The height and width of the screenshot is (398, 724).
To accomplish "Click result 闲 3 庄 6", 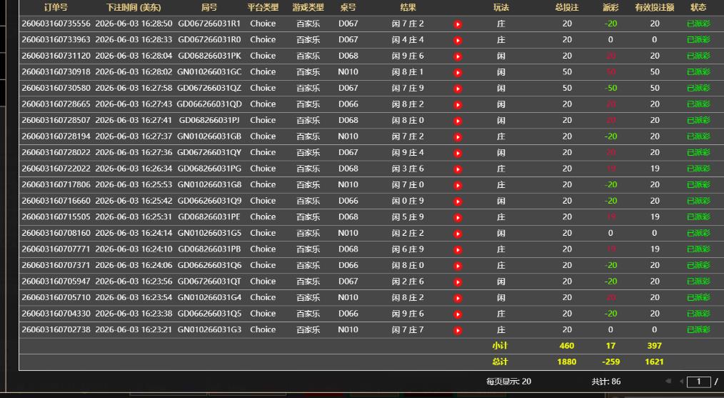I will pos(408,169).
